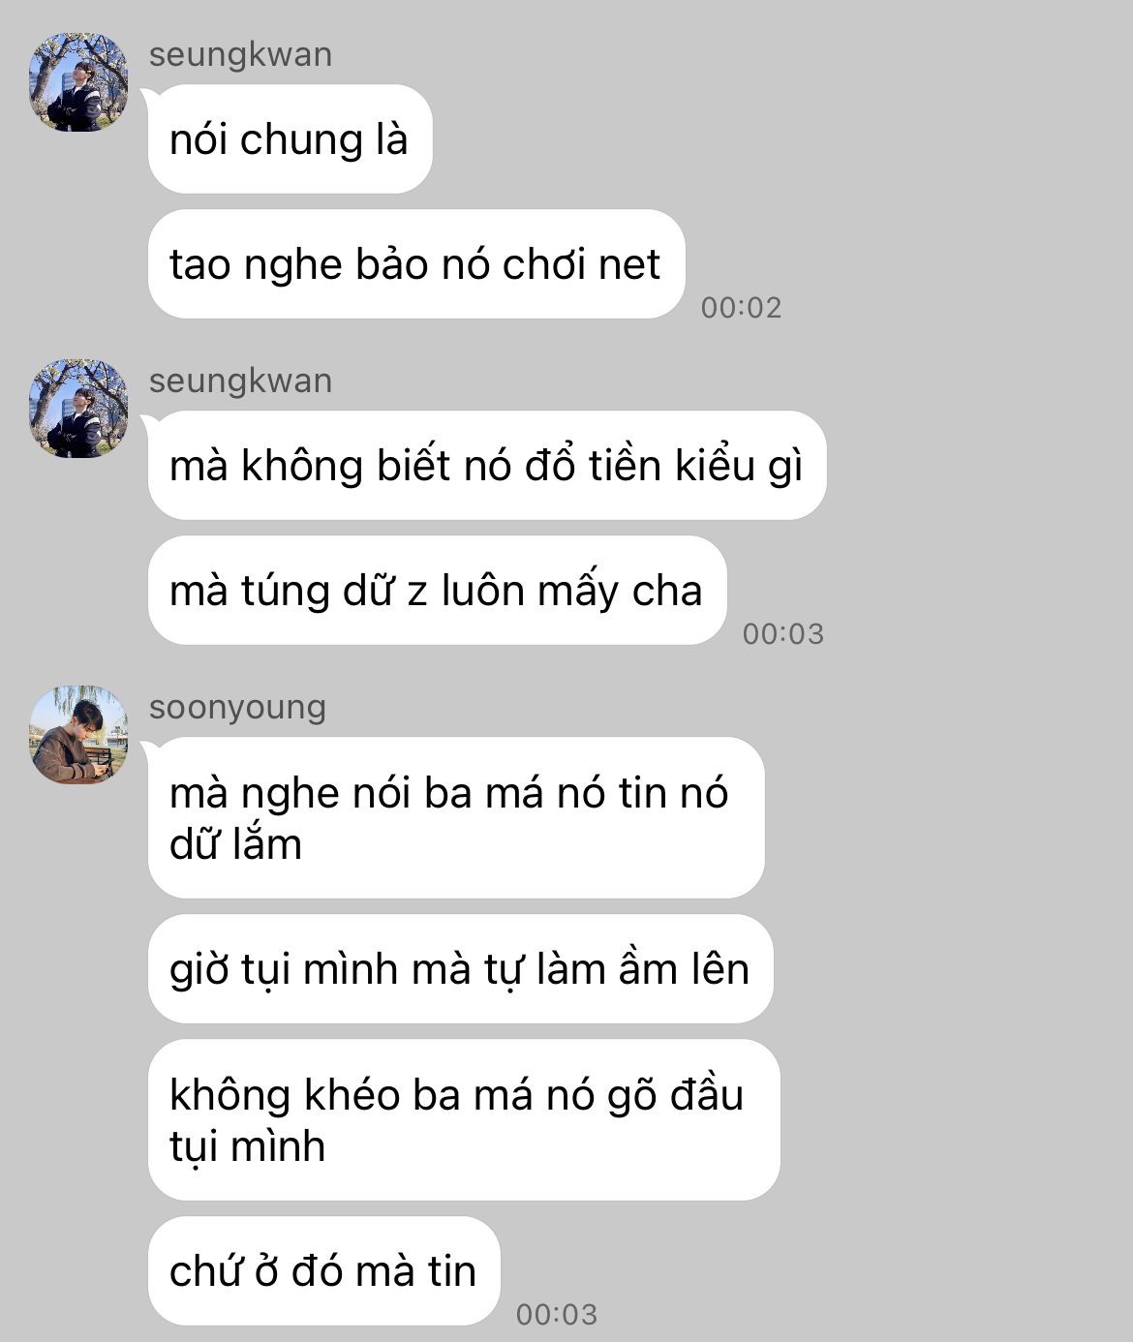This screenshot has height=1342, width=1133.
Task: Tap the 00:03 timestamp beside last message
Action: pyautogui.click(x=556, y=1315)
